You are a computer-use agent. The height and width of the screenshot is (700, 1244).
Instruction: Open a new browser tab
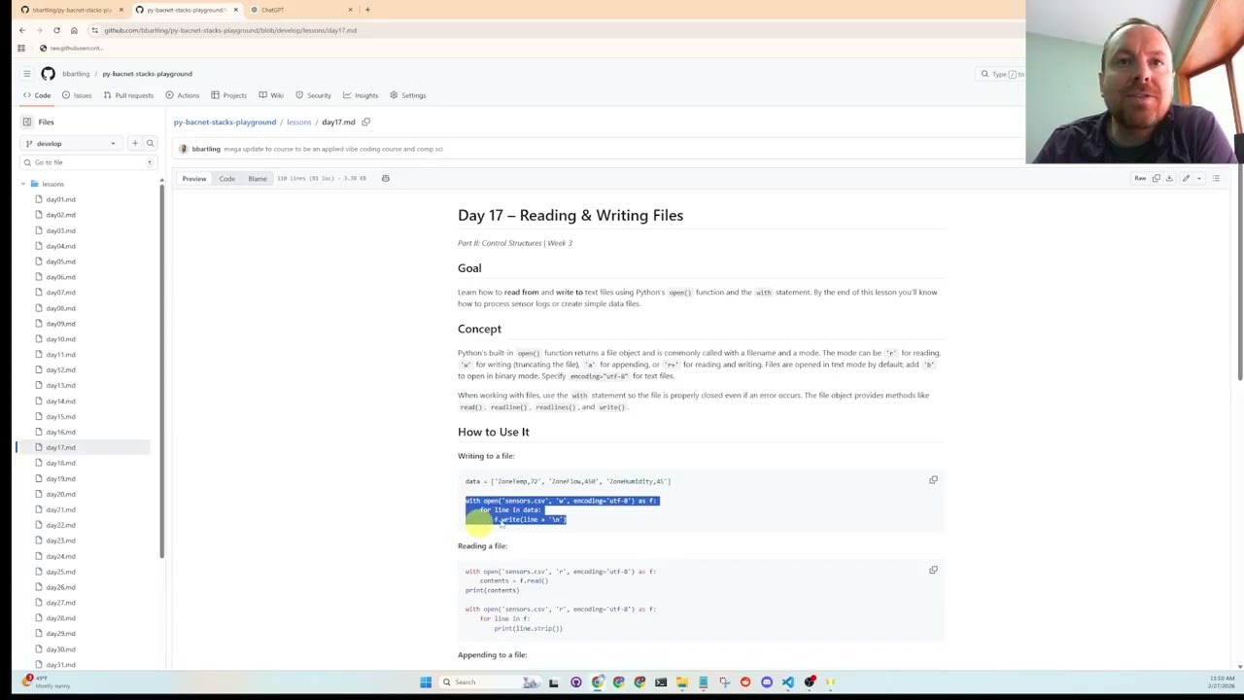(367, 10)
